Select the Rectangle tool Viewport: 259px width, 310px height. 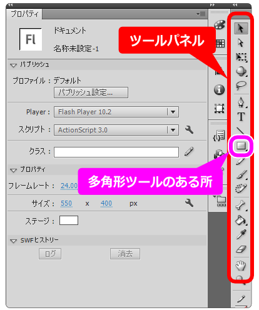pyautogui.click(x=241, y=146)
